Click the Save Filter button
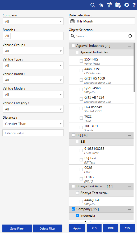 coord(17,229)
